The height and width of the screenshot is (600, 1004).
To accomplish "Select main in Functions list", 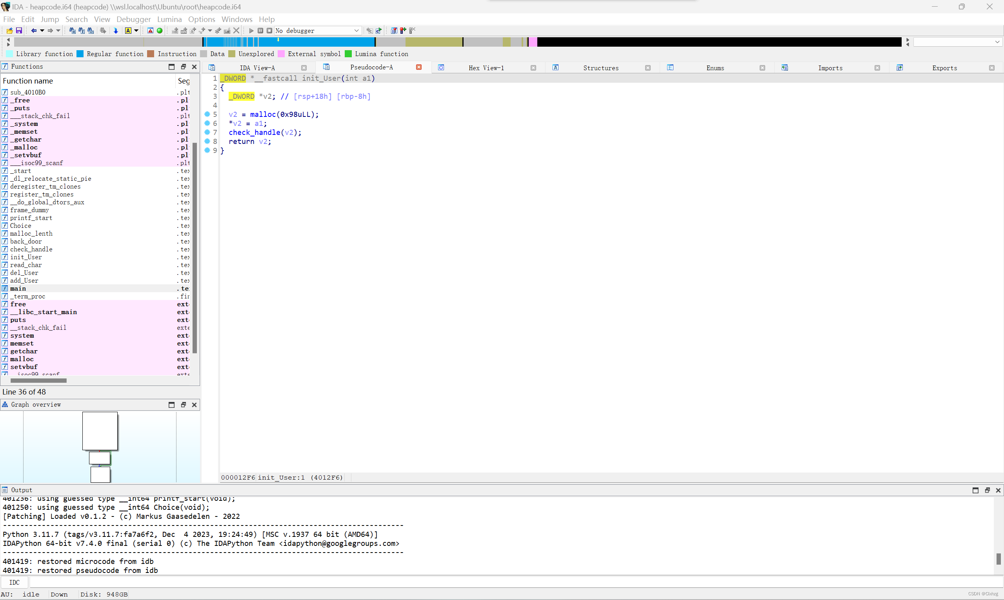I will pyautogui.click(x=18, y=288).
